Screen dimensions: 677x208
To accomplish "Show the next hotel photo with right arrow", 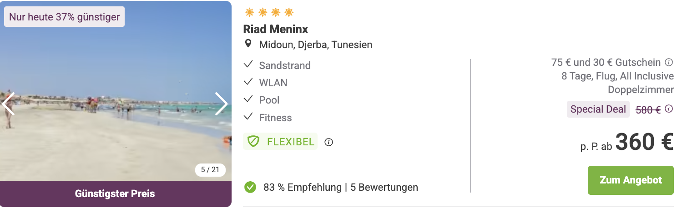I will [x=221, y=104].
